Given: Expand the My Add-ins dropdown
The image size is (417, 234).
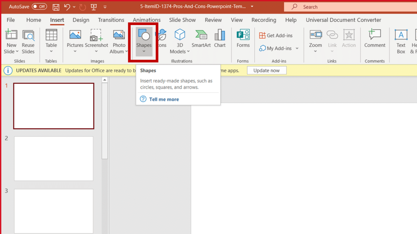Looking at the screenshot, I should 297,48.
